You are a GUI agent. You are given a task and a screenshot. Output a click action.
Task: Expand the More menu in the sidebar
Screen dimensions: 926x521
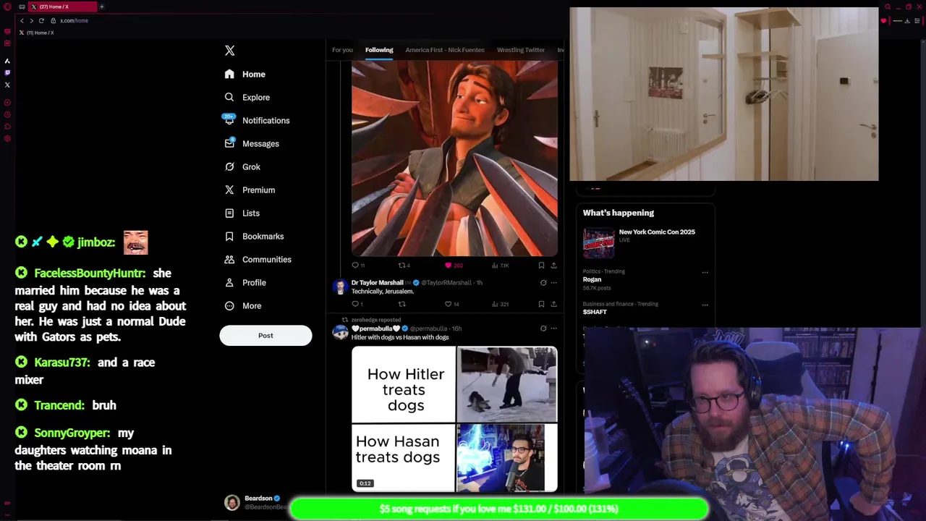click(242, 305)
